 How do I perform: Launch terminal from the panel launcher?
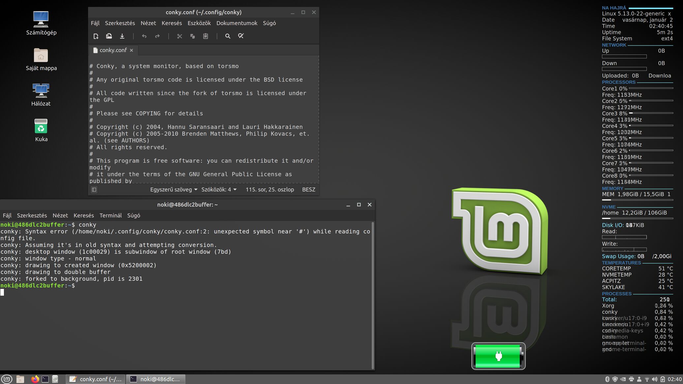pos(45,379)
